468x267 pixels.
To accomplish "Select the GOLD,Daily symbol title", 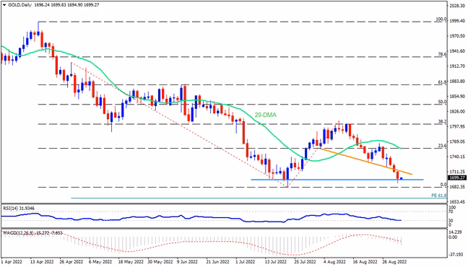I will pyautogui.click(x=19, y=5).
